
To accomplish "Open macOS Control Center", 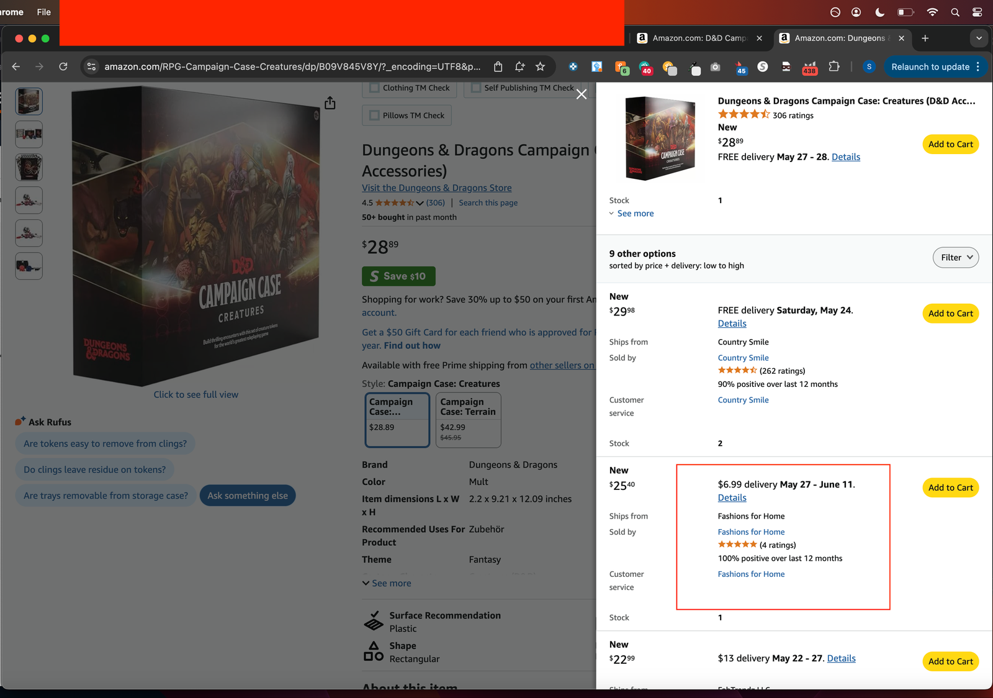I will pos(977,12).
